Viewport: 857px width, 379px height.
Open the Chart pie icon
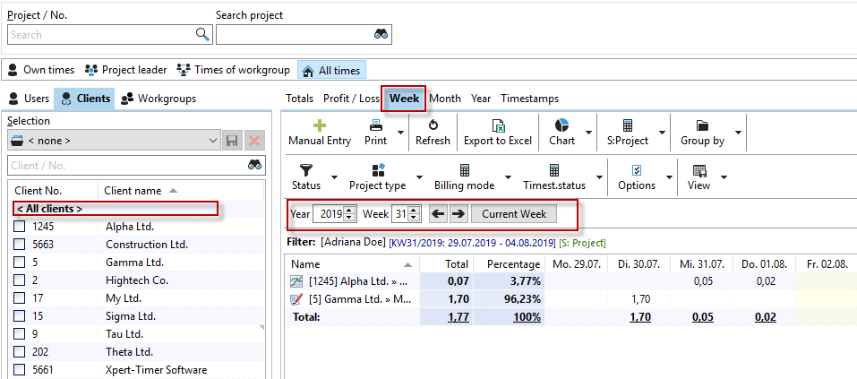point(561,125)
